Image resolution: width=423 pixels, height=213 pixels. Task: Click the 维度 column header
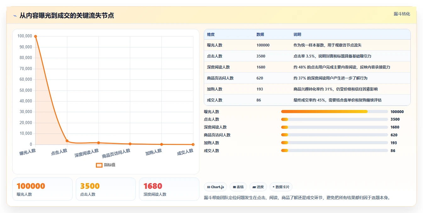point(211,35)
